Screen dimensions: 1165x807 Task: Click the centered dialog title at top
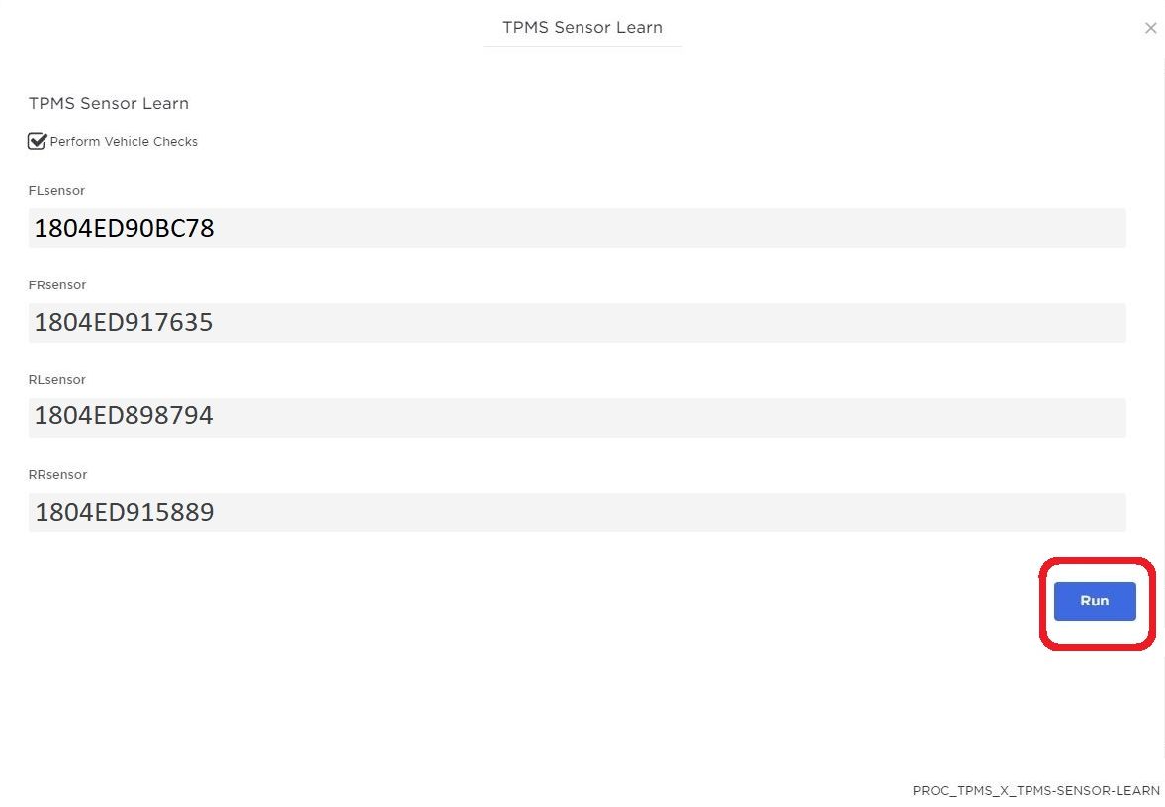click(582, 28)
